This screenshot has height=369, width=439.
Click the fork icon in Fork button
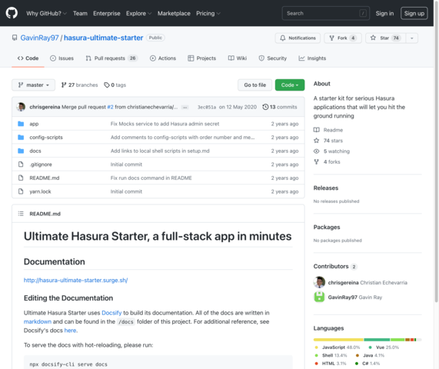pyautogui.click(x=332, y=38)
